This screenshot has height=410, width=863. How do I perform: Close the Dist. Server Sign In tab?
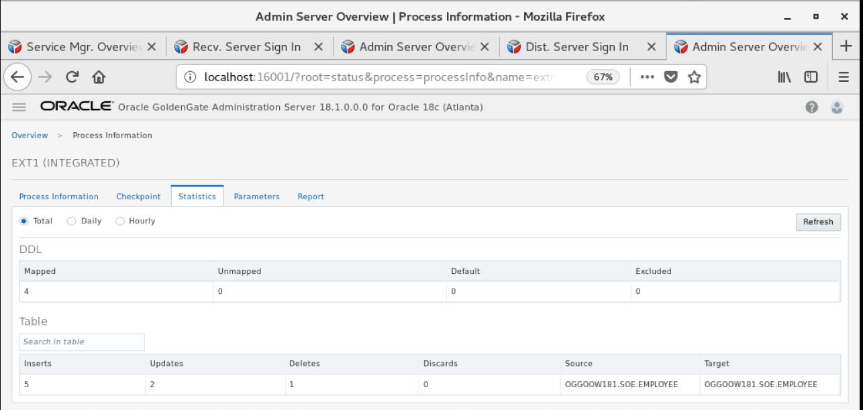(651, 47)
